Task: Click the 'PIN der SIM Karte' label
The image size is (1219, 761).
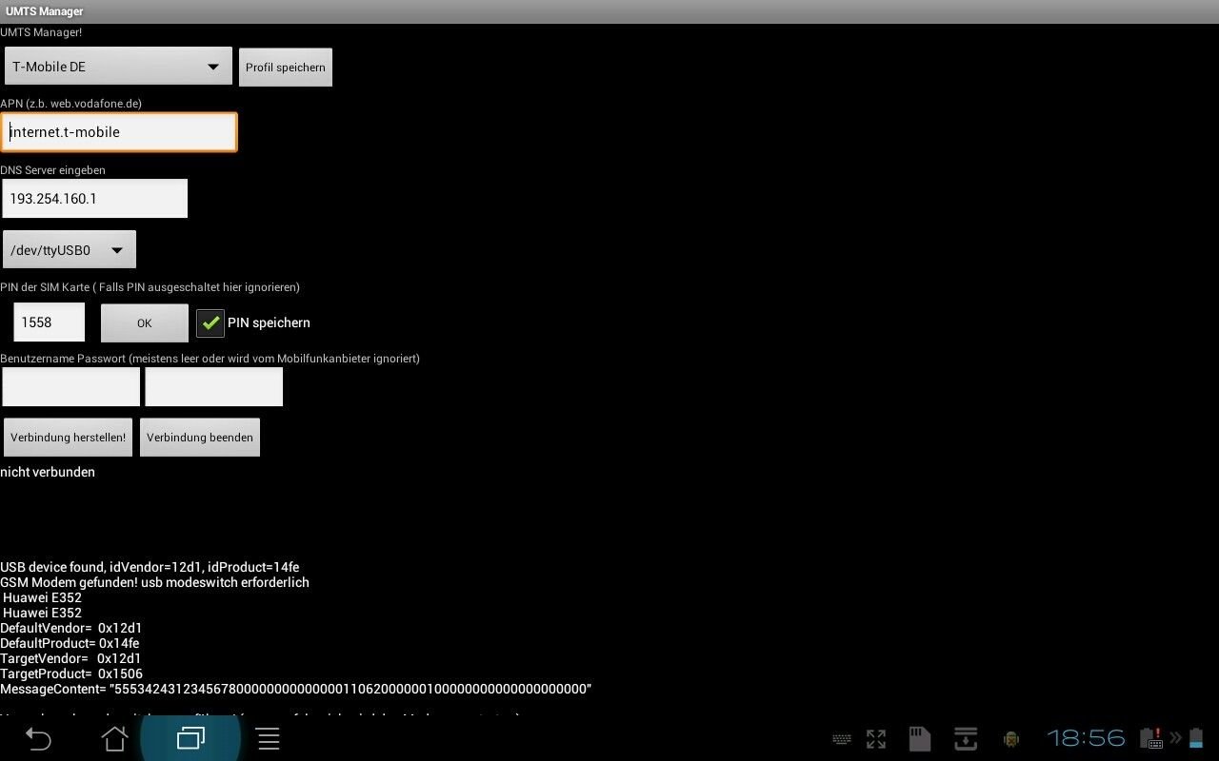Action: tap(150, 287)
